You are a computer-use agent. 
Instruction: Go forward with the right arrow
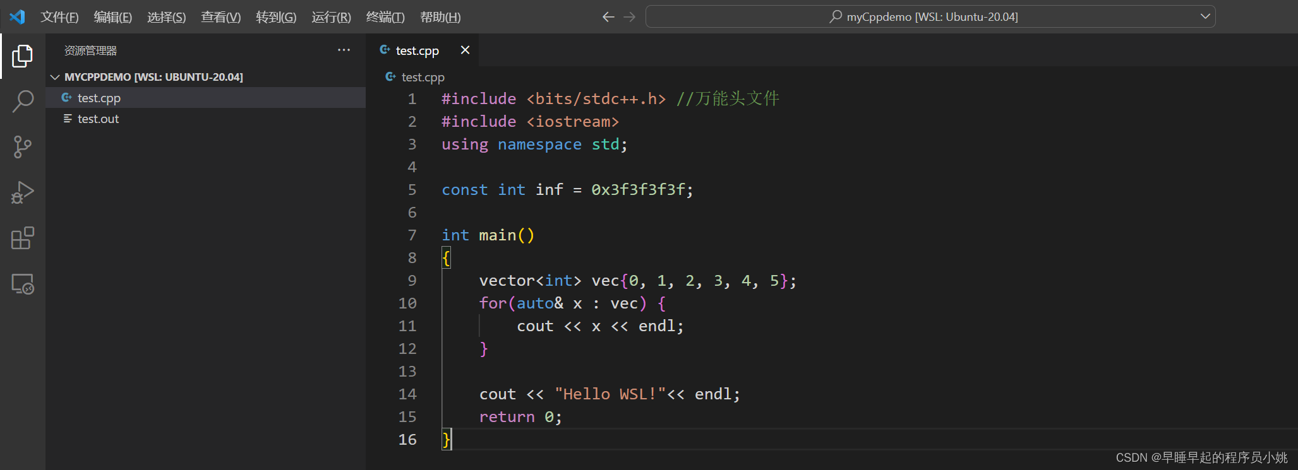(x=630, y=17)
